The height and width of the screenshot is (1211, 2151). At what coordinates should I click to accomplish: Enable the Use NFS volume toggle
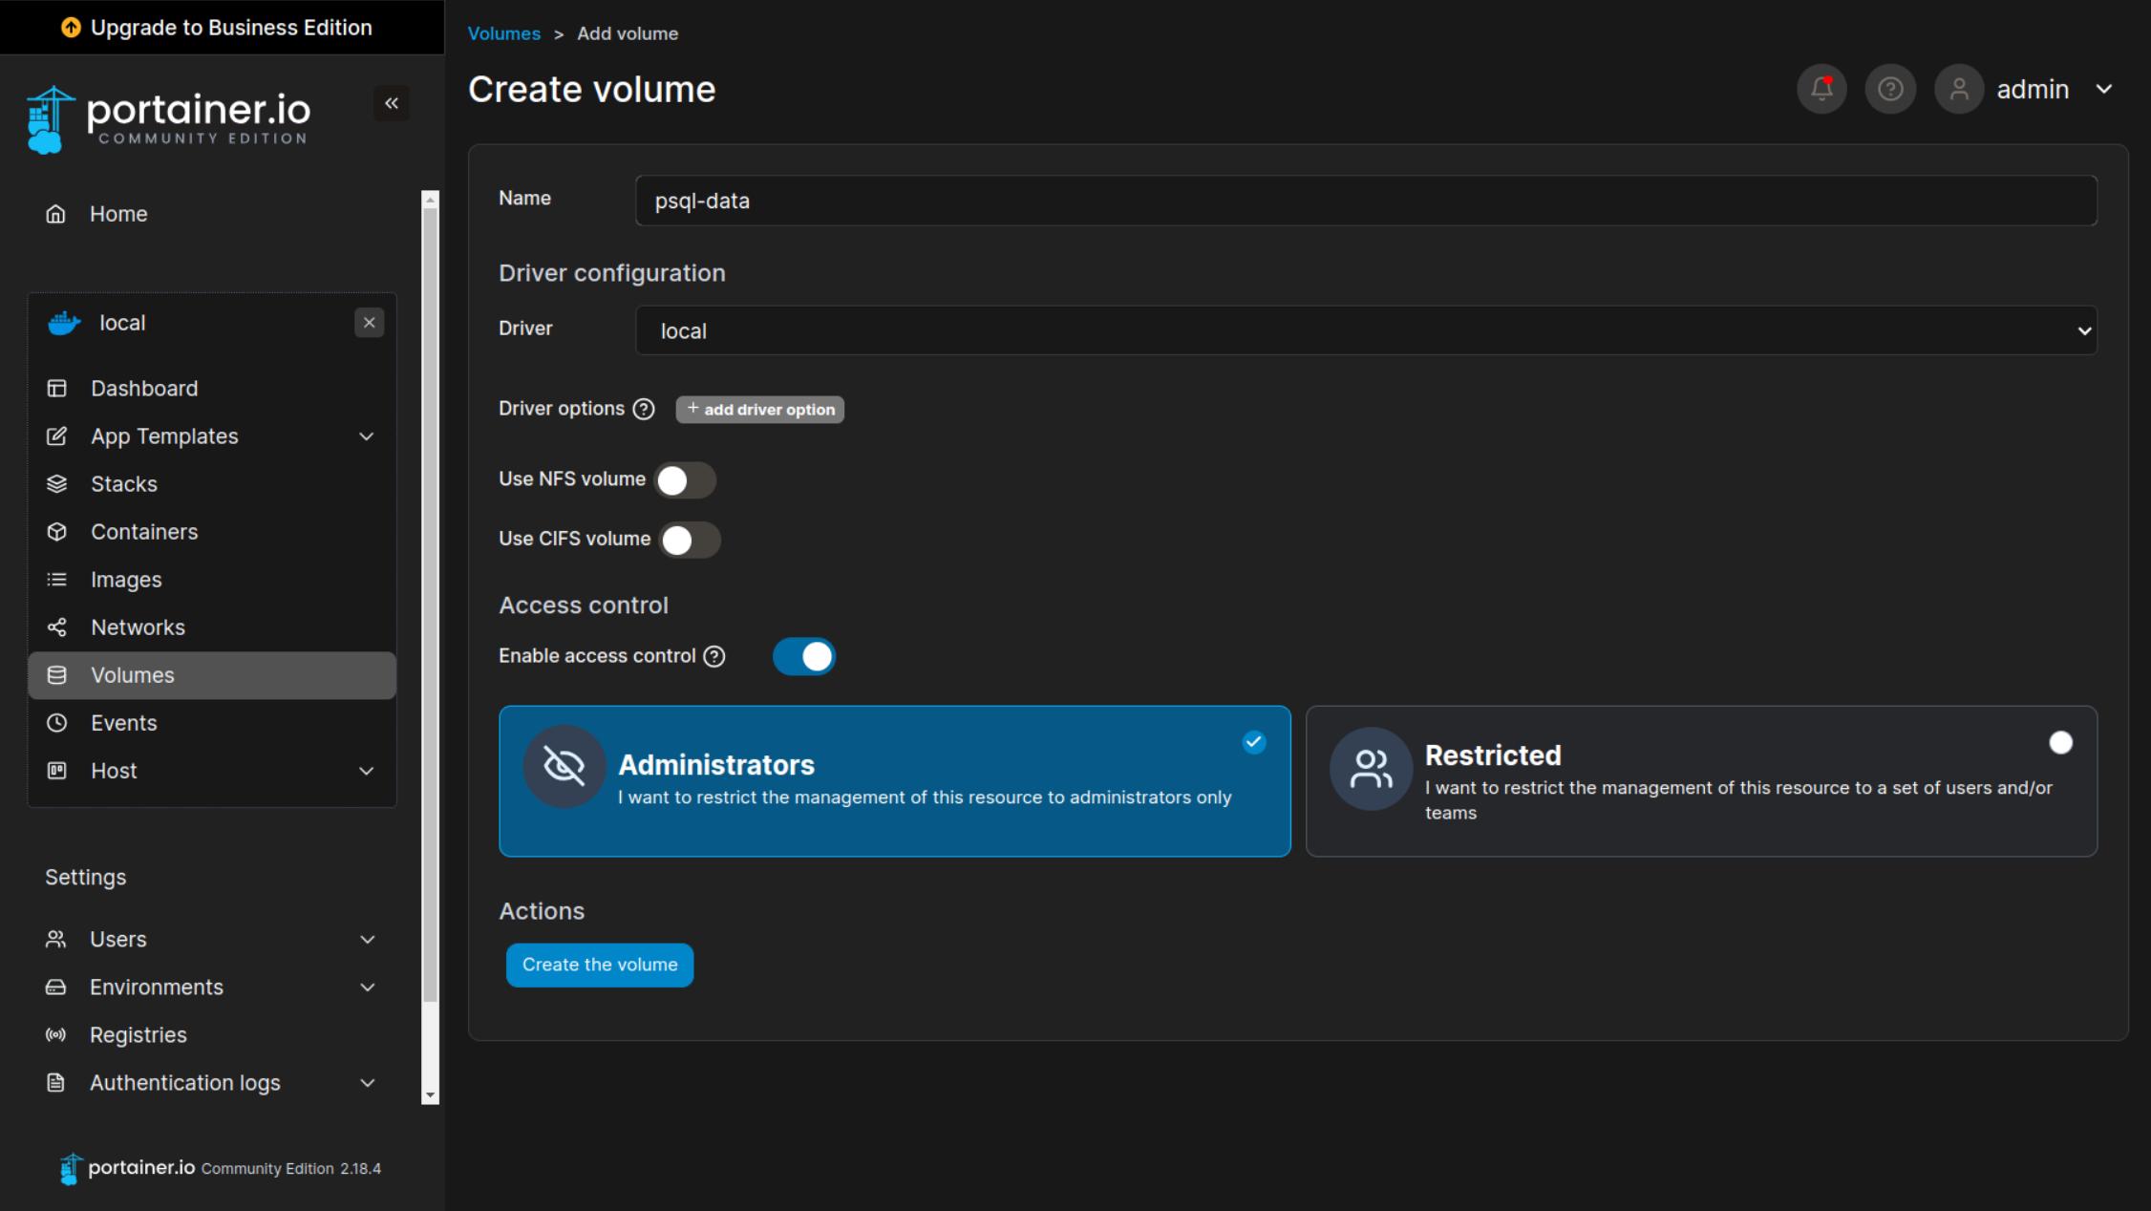pos(684,479)
